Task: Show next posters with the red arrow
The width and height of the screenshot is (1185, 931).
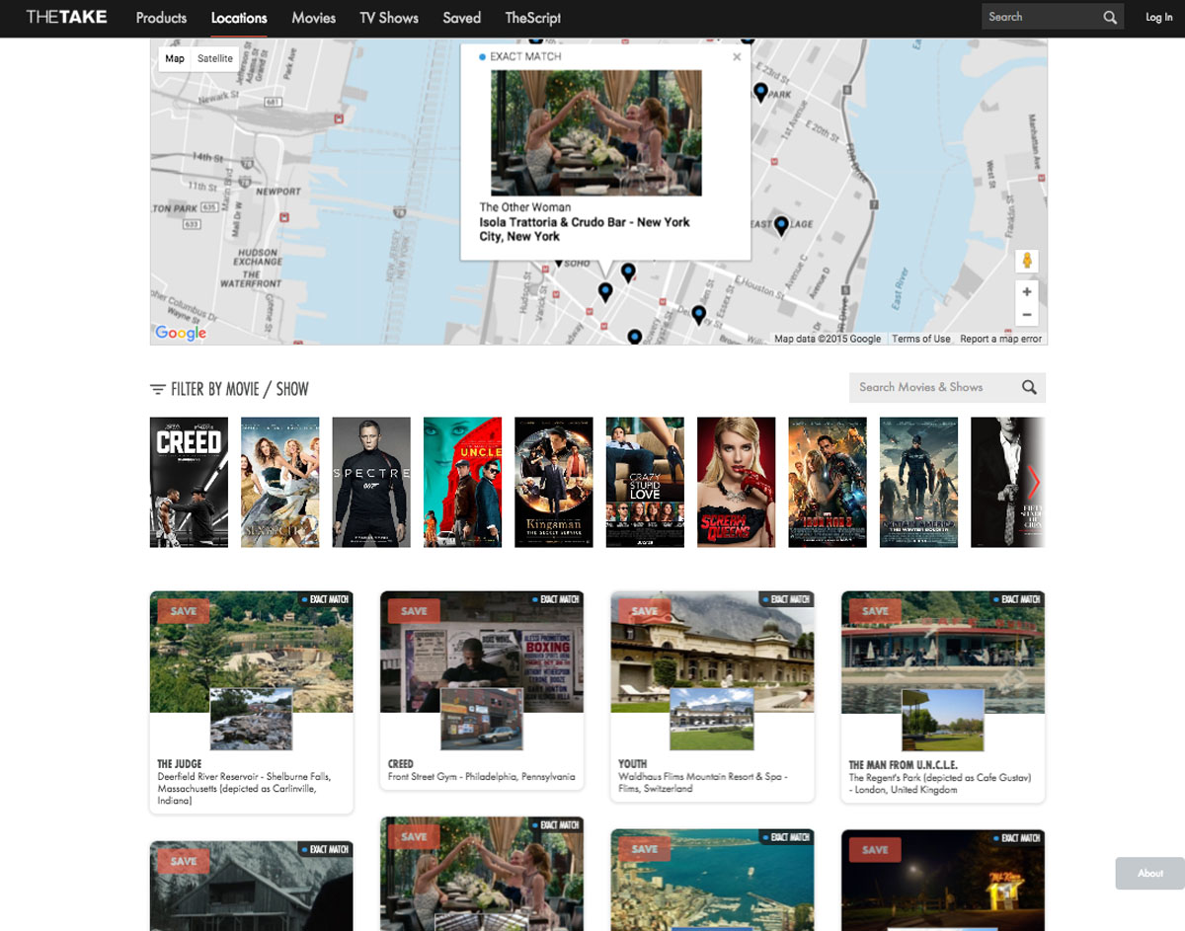Action: pos(1034,482)
